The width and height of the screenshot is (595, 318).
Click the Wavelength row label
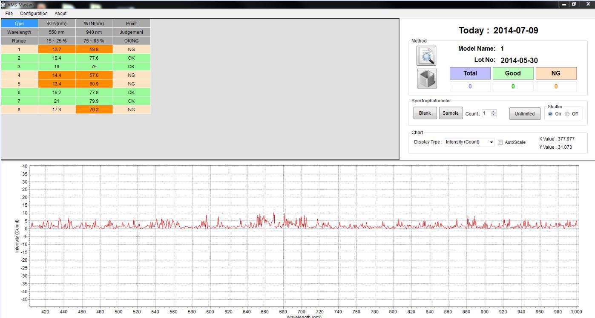(19, 32)
